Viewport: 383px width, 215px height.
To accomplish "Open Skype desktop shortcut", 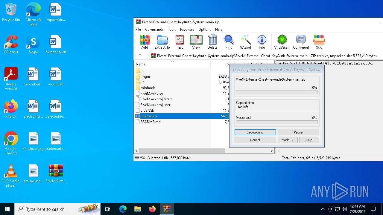I will tap(33, 44).
